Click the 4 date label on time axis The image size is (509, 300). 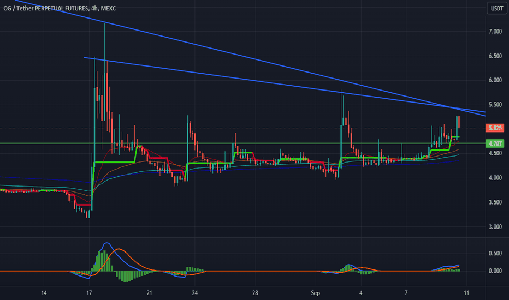point(360,293)
